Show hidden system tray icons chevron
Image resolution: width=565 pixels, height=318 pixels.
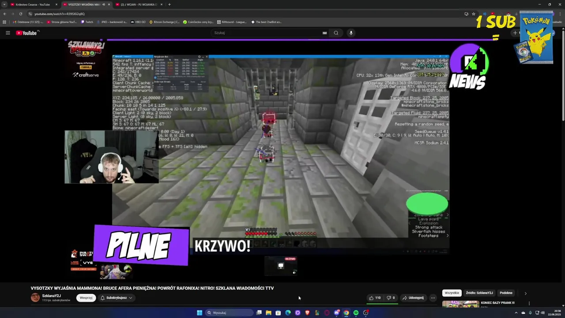516,313
